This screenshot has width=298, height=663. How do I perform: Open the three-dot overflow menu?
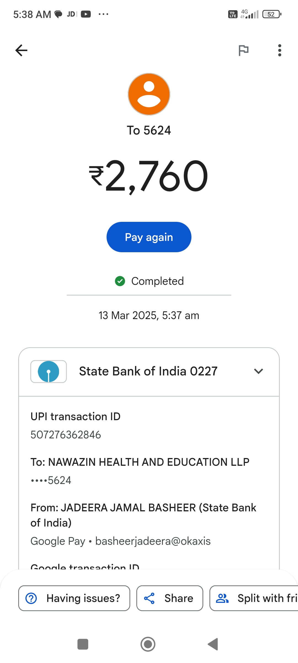click(280, 50)
